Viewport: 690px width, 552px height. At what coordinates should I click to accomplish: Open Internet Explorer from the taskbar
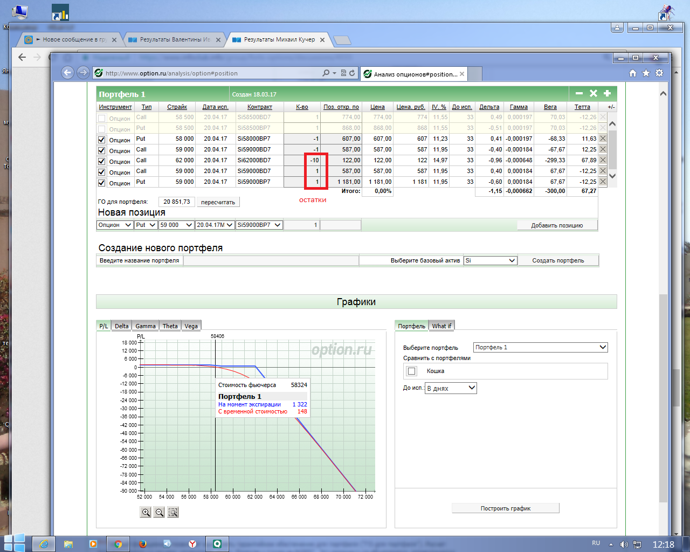[x=44, y=544]
